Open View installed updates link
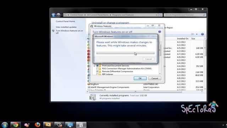This screenshot has height=128, width=227. coord(66,27)
